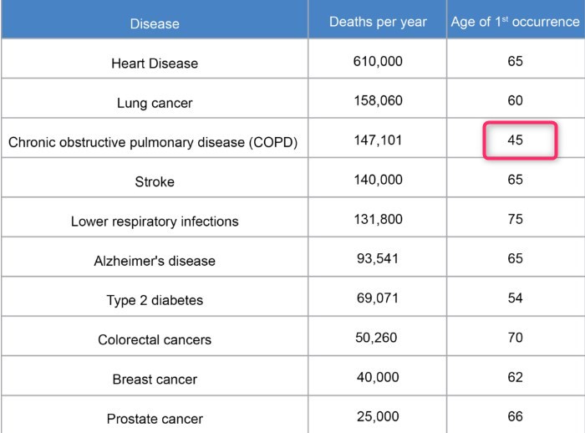
Task: Select the Age of 1st occurrence header
Action: point(515,23)
